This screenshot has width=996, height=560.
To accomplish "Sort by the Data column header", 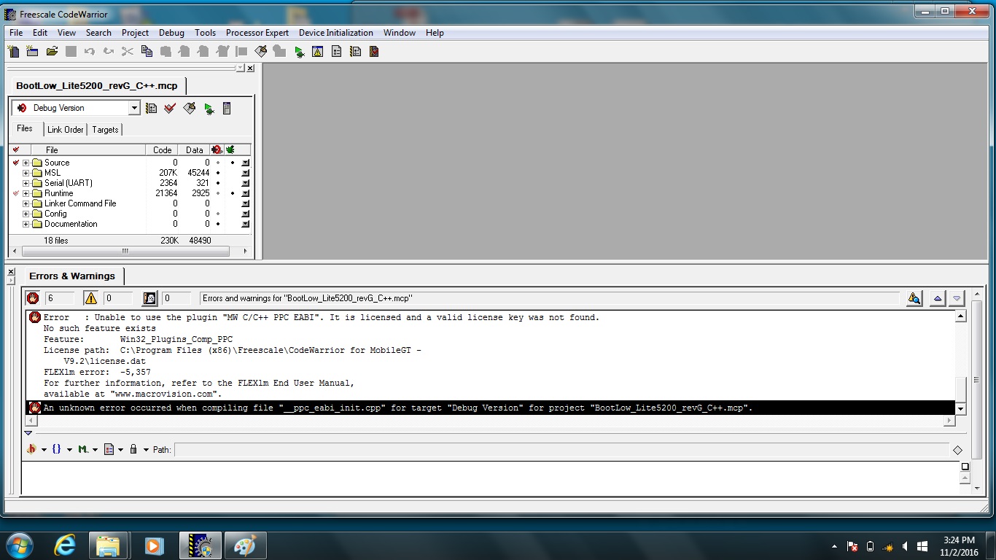I will (194, 149).
